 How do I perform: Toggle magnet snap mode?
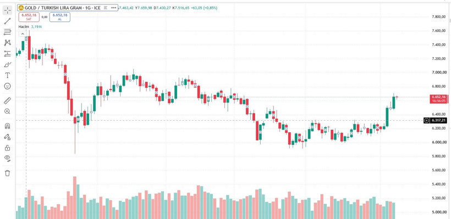8,126
